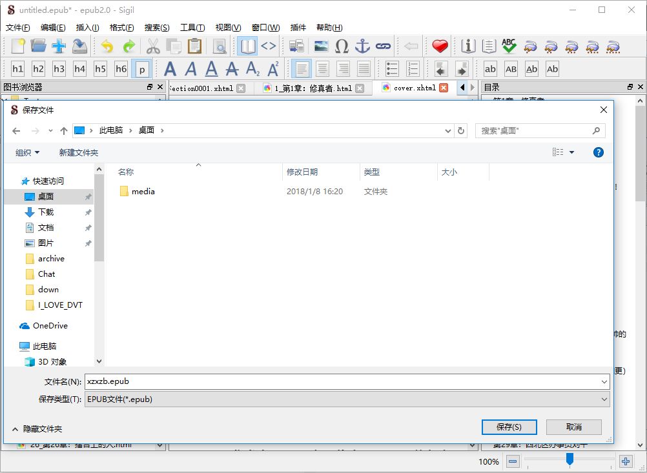Click the lowercase ab case icon
Viewport: 647px width, 473px height.
[490, 69]
